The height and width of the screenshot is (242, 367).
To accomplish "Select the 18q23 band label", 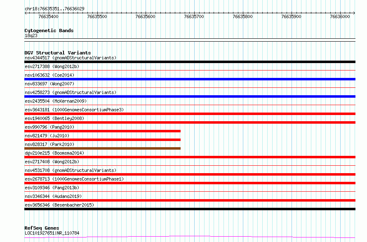I will pyautogui.click(x=31, y=35).
